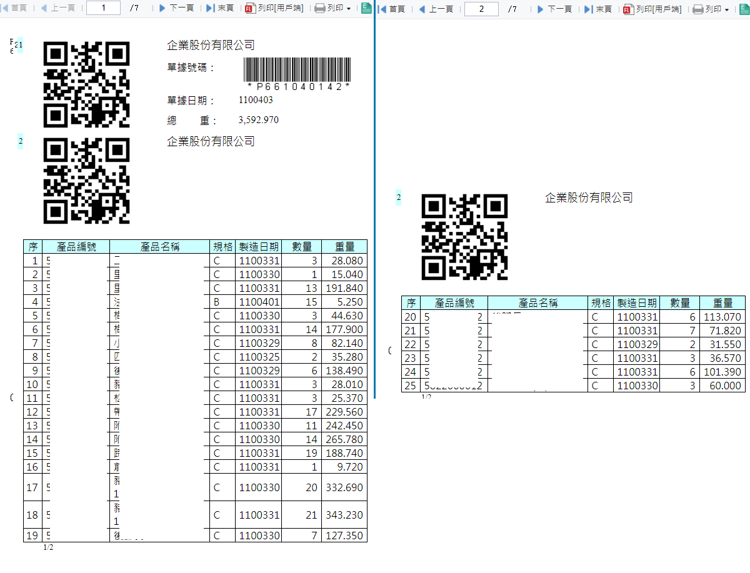Click the 重量 header in right table

[722, 303]
